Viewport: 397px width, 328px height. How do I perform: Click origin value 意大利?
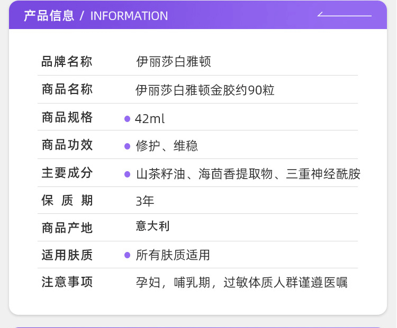pos(152,226)
